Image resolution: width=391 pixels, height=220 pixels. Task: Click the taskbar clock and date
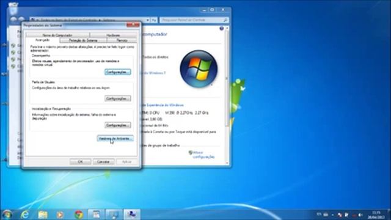(x=376, y=215)
